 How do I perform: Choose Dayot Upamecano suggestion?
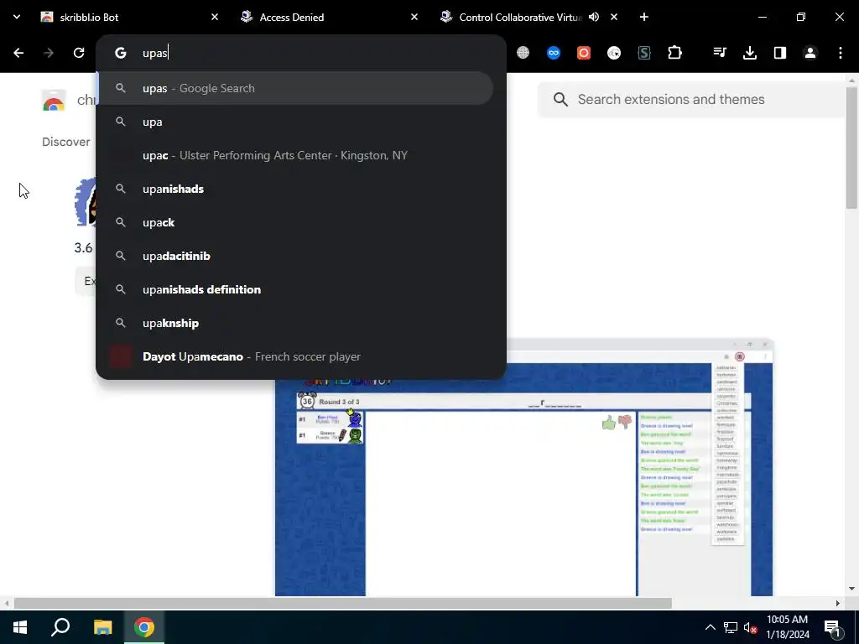point(296,356)
